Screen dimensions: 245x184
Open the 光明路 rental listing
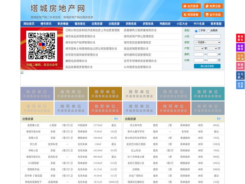pyautogui.click(x=136, y=169)
